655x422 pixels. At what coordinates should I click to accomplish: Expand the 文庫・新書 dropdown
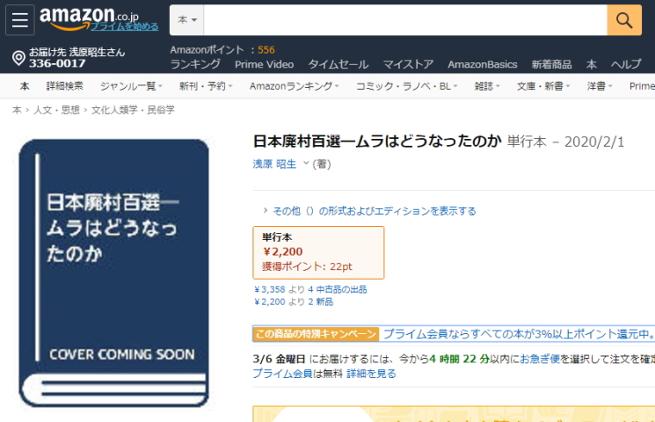[543, 86]
